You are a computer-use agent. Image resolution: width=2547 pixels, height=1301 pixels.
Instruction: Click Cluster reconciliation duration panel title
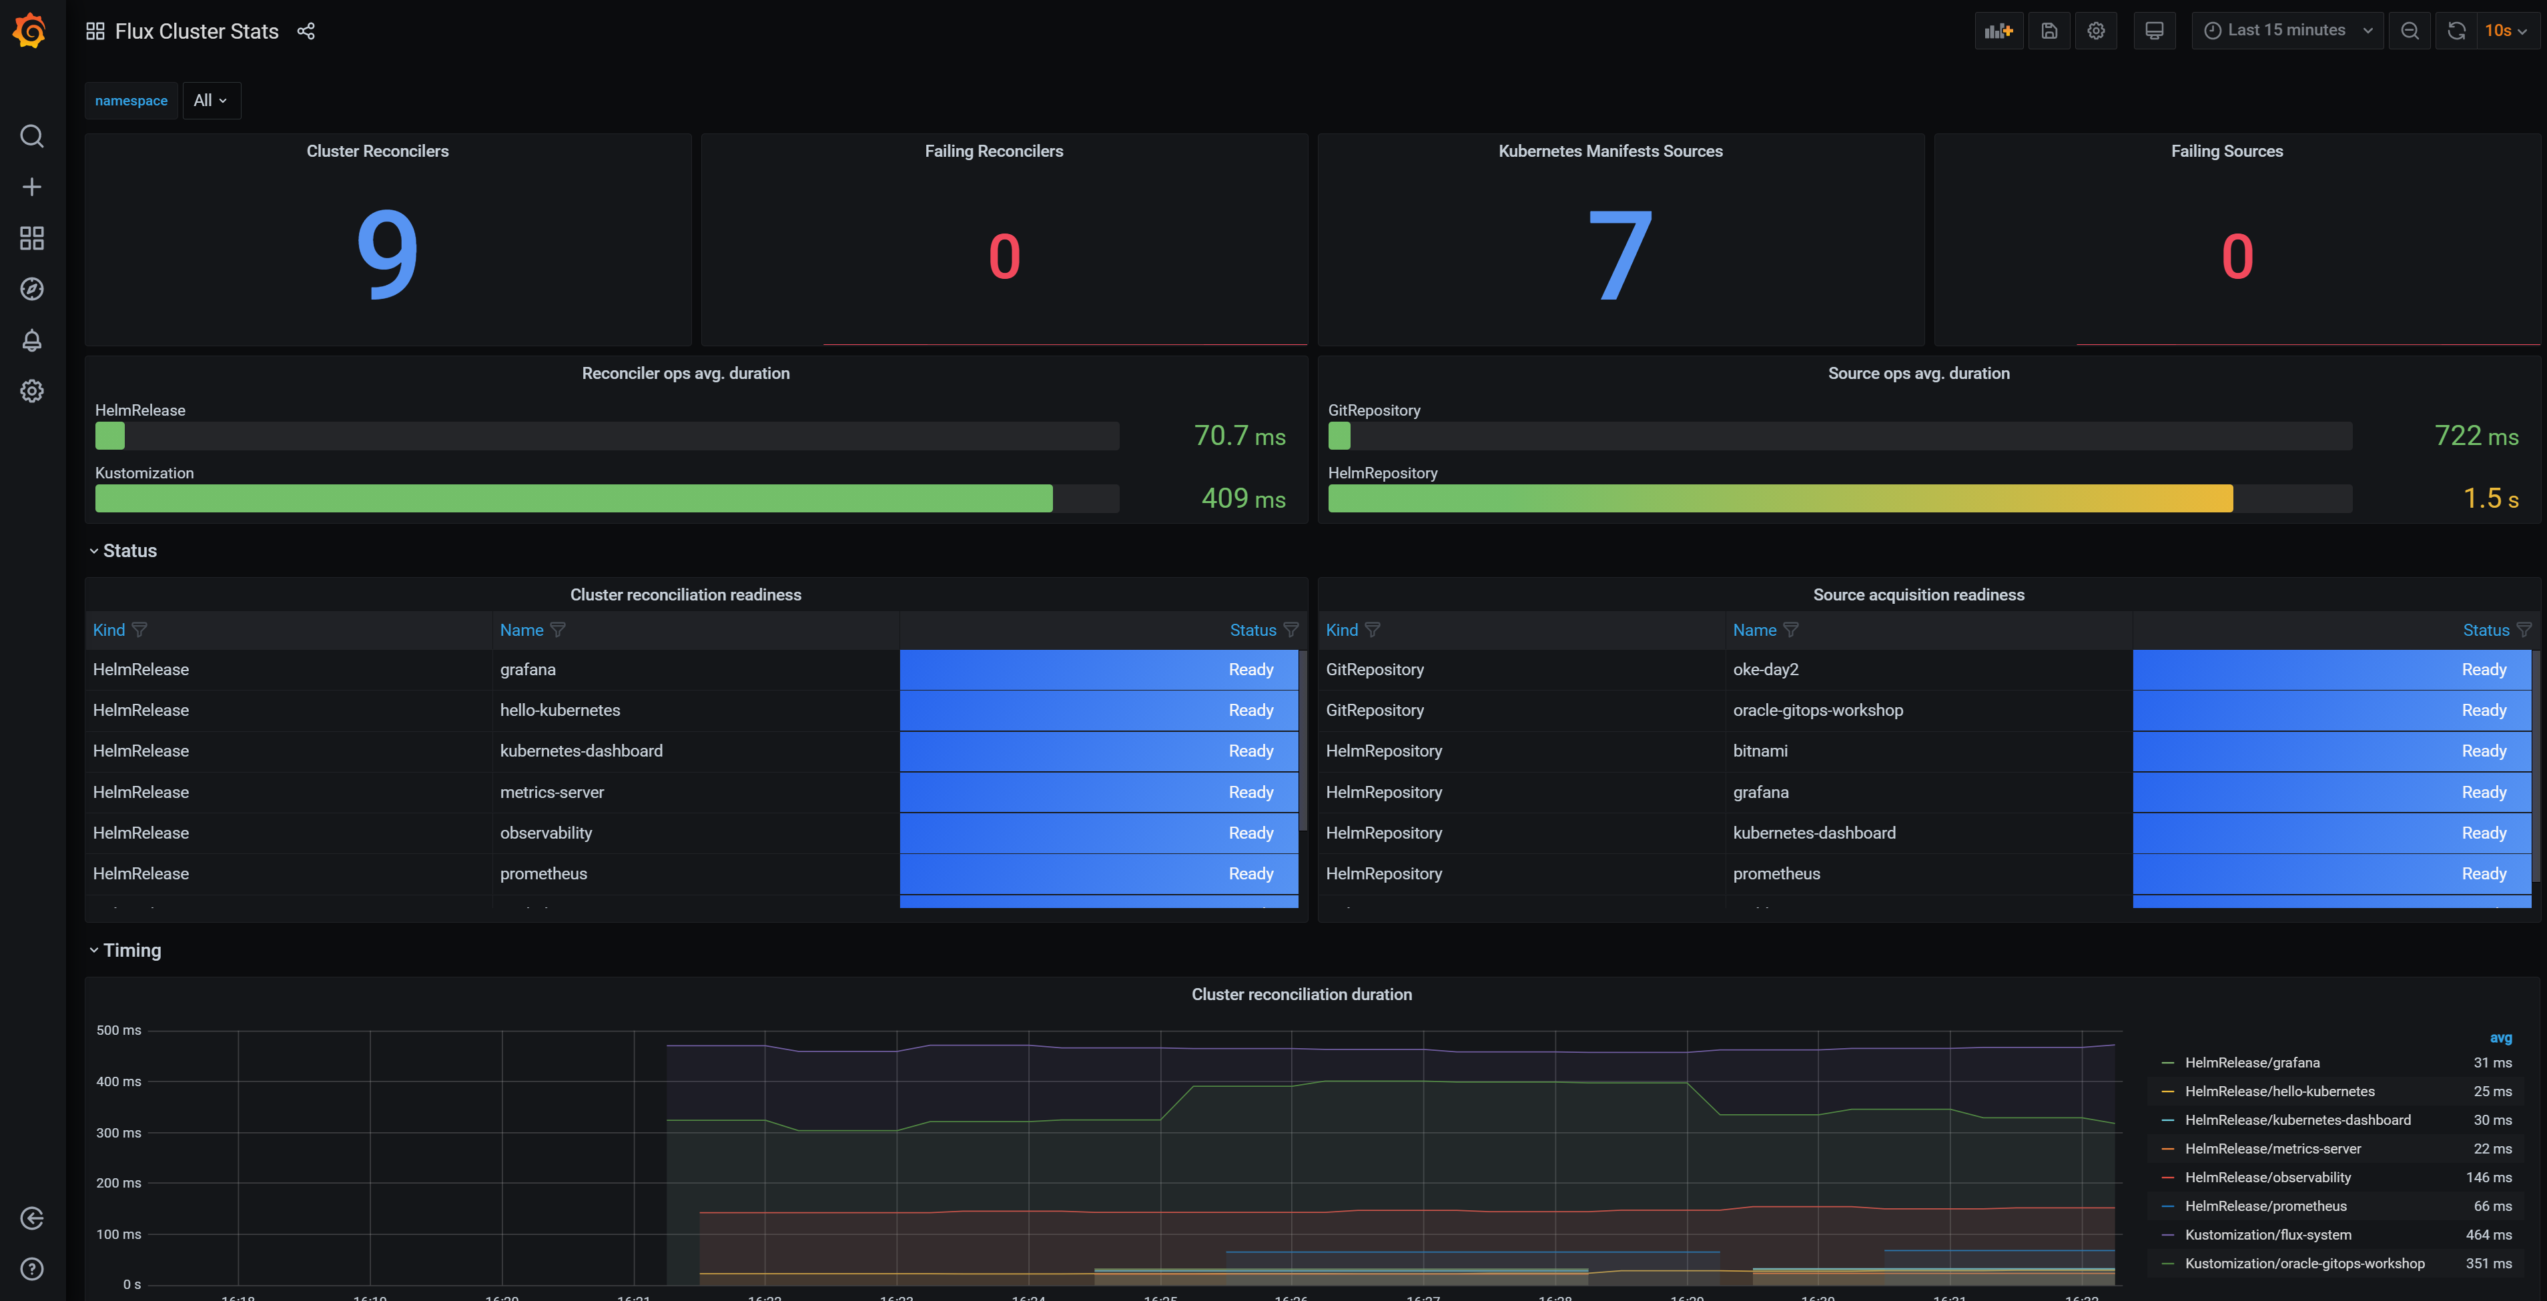(x=1301, y=995)
